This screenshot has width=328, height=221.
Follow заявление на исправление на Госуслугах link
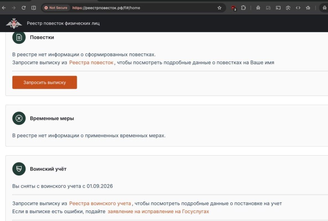coord(158,211)
